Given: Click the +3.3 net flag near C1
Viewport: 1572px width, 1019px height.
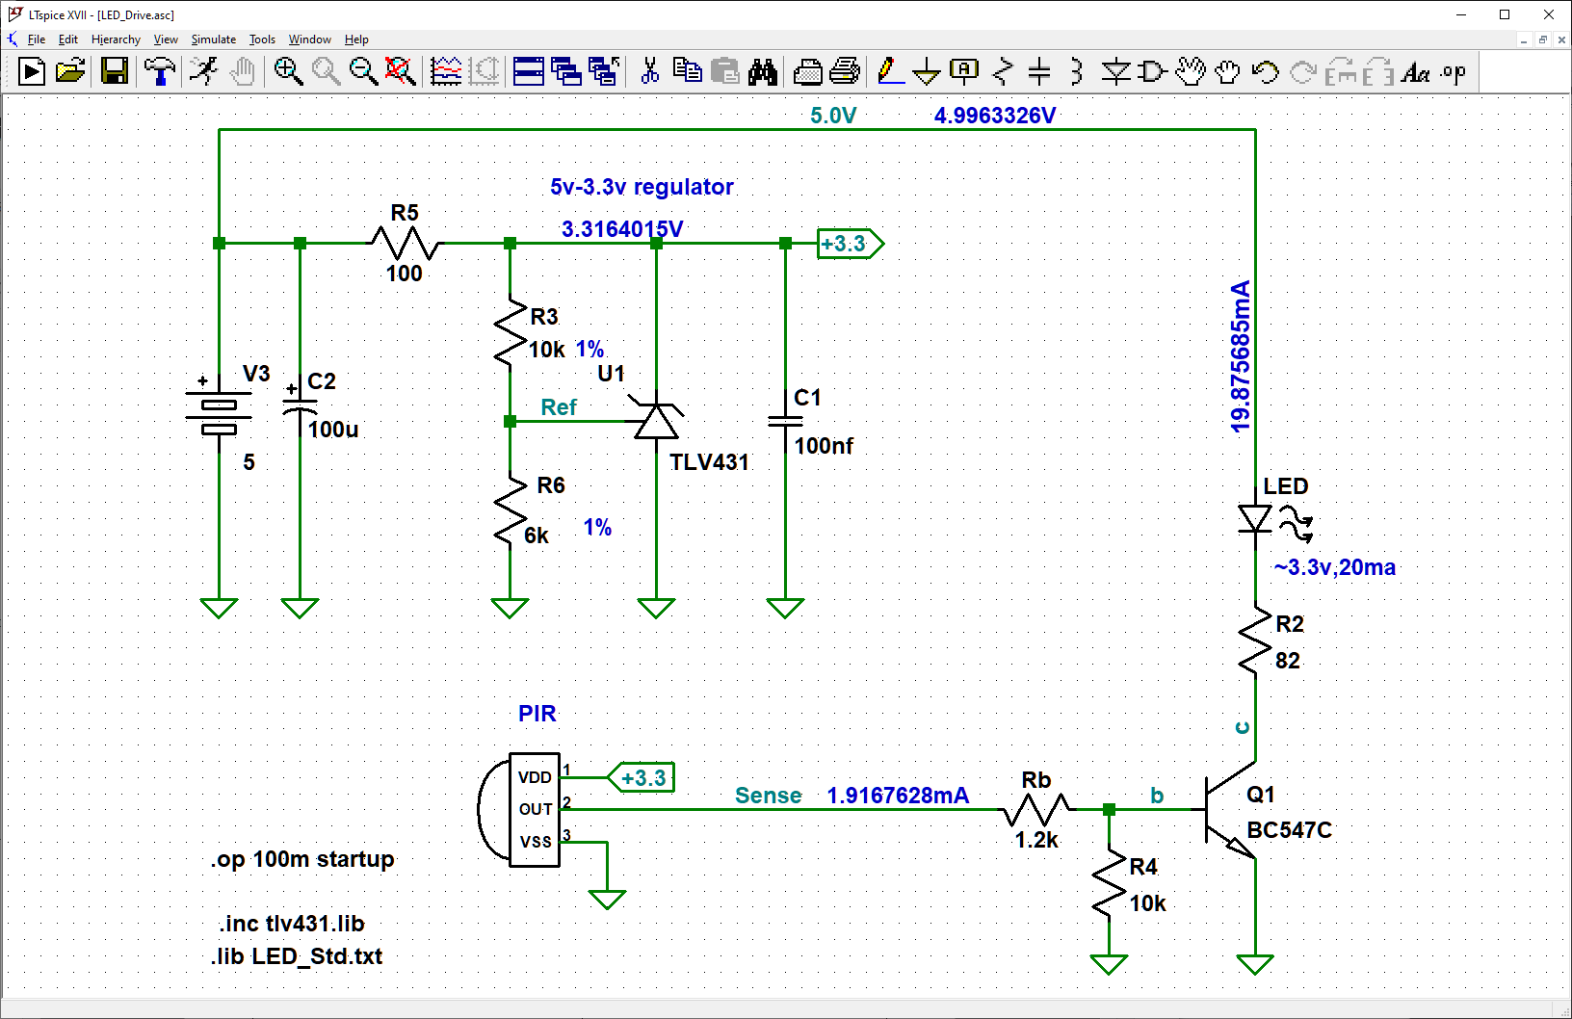Looking at the screenshot, I should pyautogui.click(x=850, y=244).
